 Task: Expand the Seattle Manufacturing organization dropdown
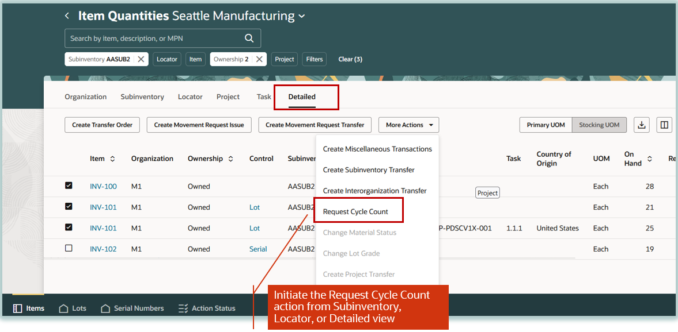pyautogui.click(x=302, y=17)
